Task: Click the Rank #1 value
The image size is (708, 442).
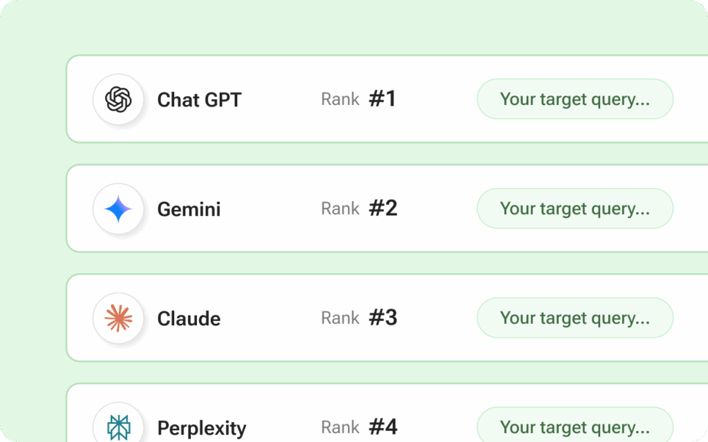Action: tap(382, 99)
